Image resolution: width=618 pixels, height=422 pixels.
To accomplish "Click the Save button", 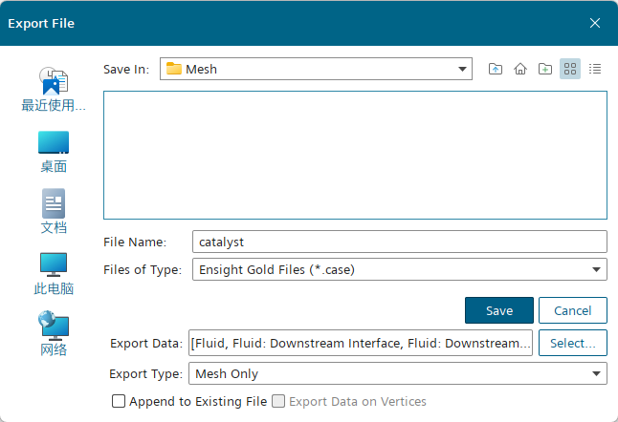I will point(498,310).
